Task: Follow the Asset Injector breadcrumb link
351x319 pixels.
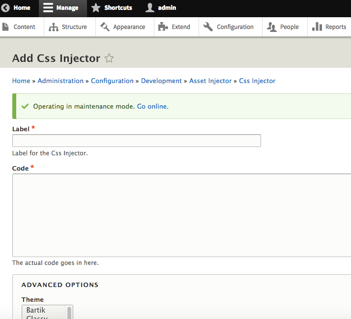Action: pyautogui.click(x=210, y=81)
